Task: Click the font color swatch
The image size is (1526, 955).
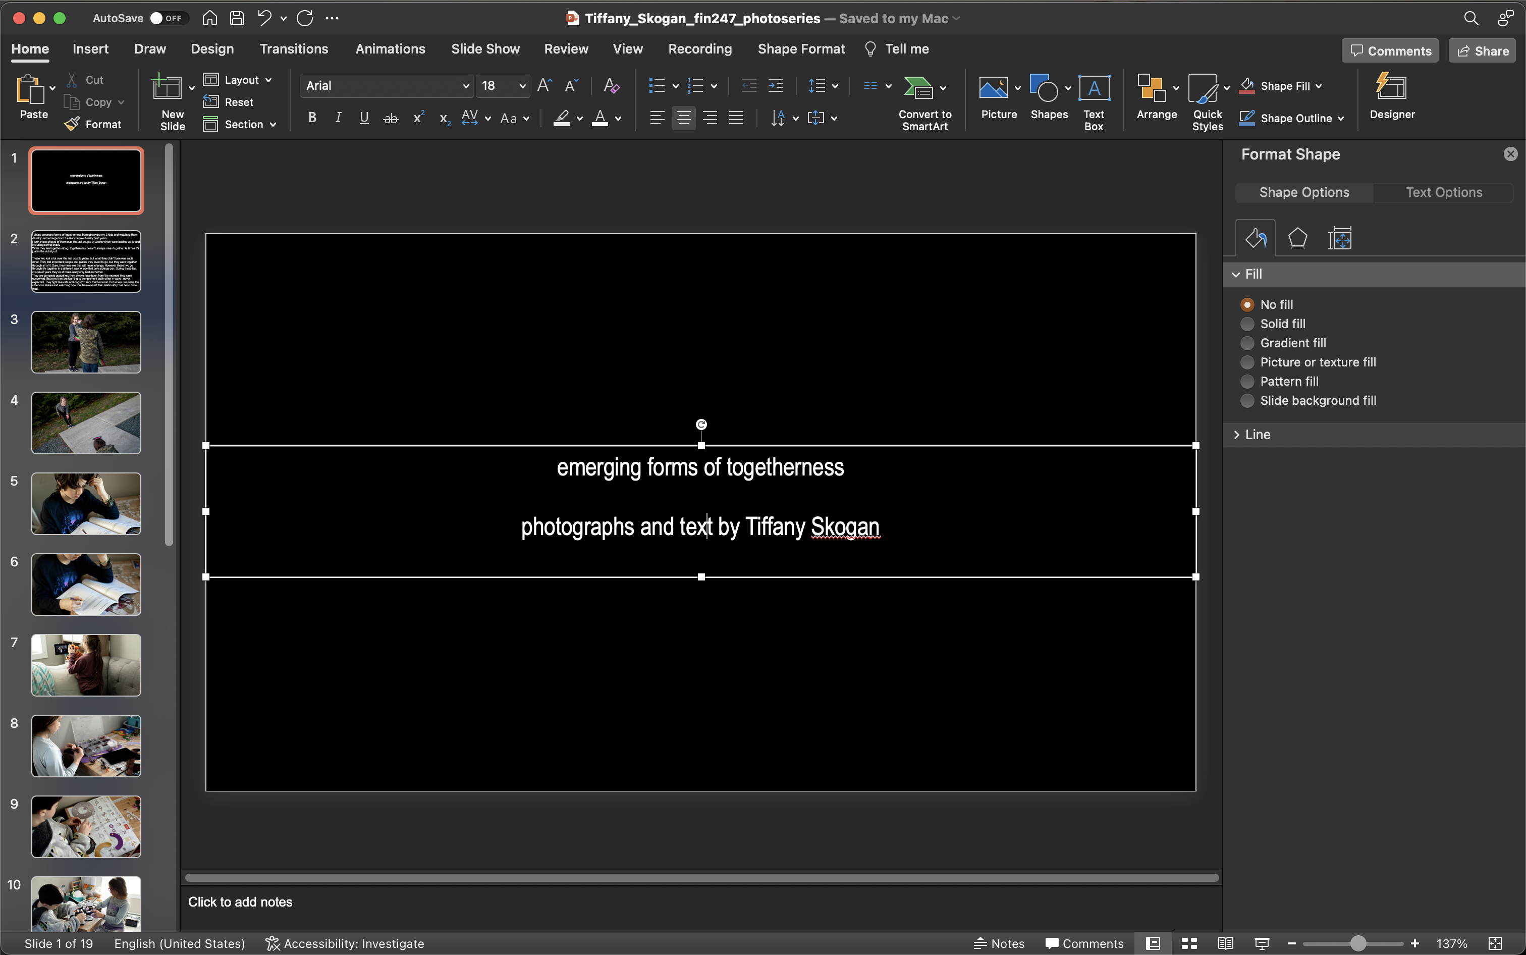Action: (600, 118)
